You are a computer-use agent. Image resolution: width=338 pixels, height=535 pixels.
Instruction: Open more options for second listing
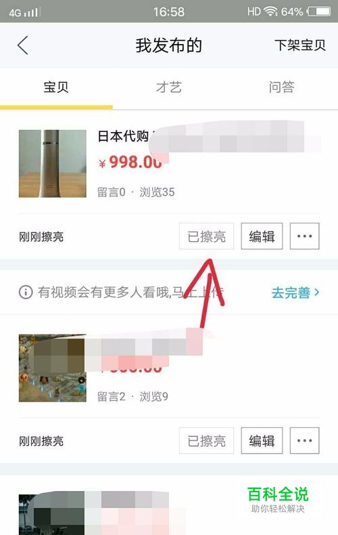(305, 440)
